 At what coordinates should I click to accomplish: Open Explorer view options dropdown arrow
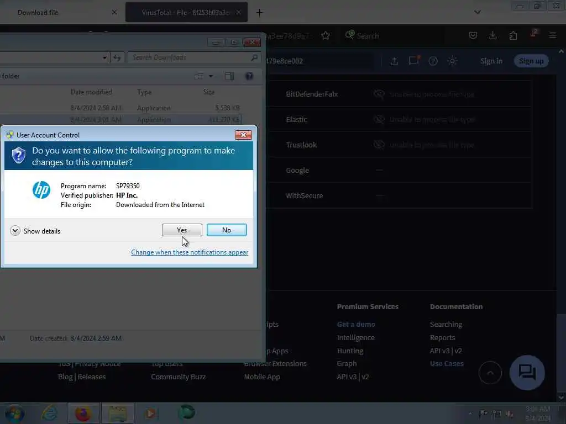pyautogui.click(x=211, y=76)
